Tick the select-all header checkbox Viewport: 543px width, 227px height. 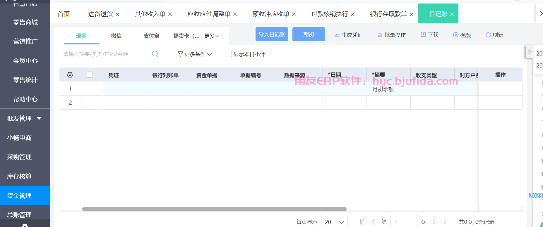click(x=90, y=74)
